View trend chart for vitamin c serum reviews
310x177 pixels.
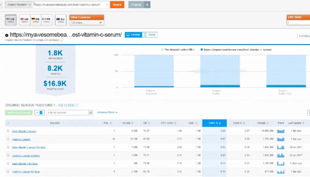pyautogui.click(x=281, y=155)
